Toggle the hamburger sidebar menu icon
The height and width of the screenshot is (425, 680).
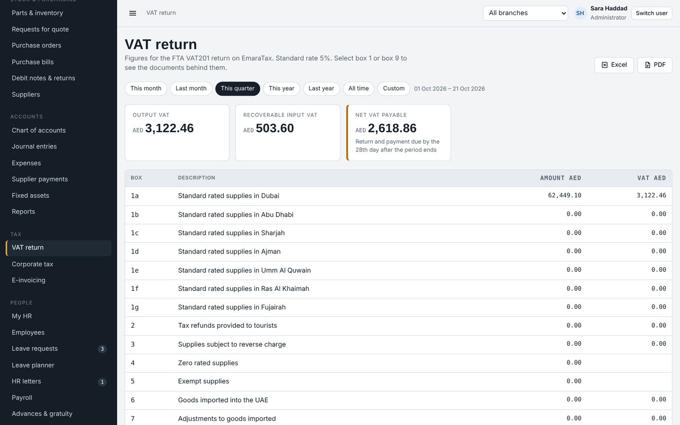tap(133, 13)
